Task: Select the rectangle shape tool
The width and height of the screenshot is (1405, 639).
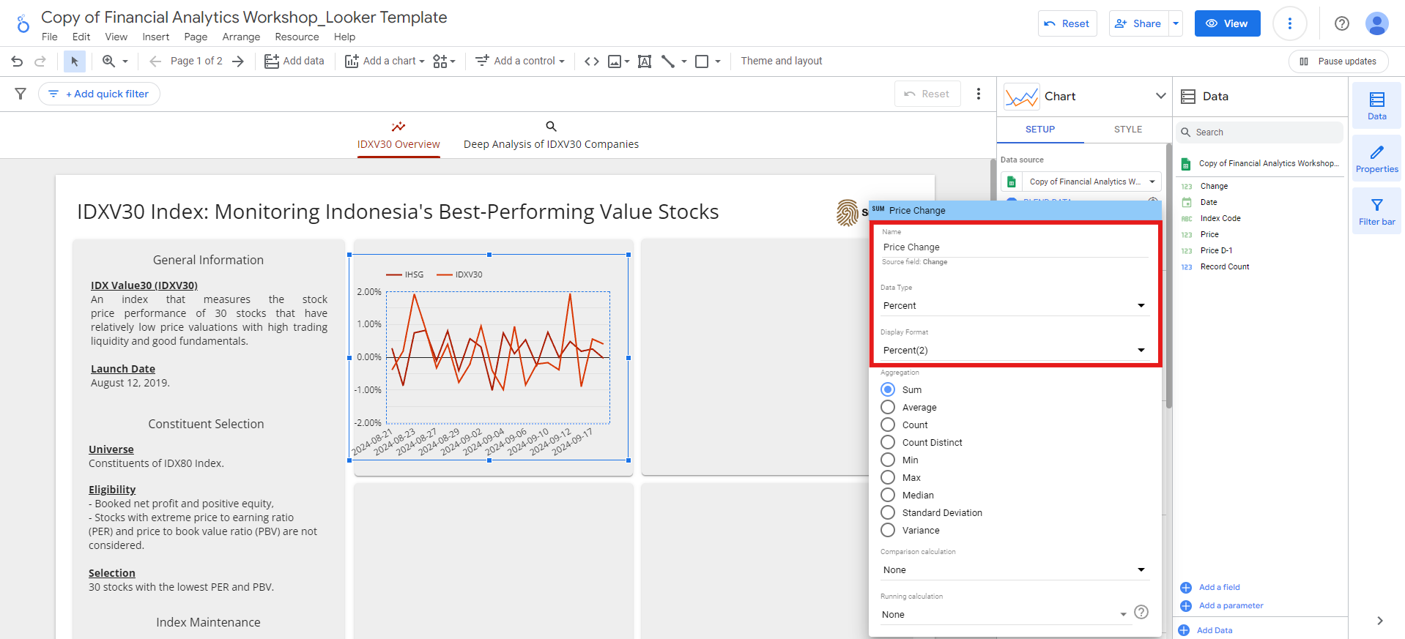Action: click(x=702, y=61)
